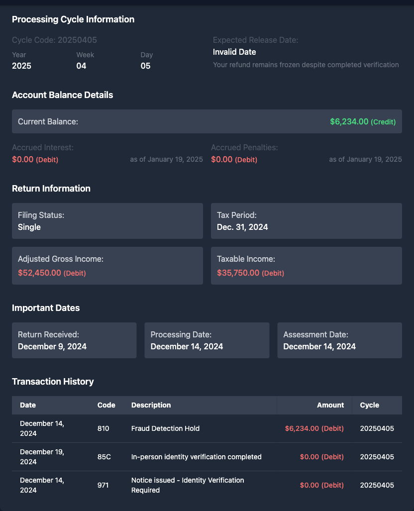414x511 pixels.
Task: Click the Date column header
Action: tap(28, 405)
